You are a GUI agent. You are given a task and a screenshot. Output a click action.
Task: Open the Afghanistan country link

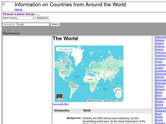[x=160, y=37]
